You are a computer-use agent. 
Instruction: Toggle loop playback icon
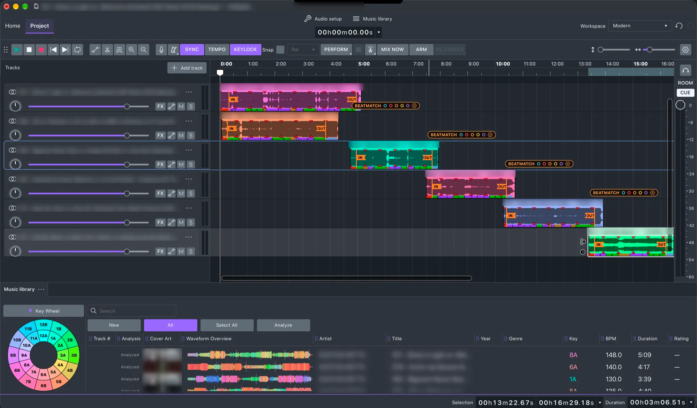click(x=77, y=49)
